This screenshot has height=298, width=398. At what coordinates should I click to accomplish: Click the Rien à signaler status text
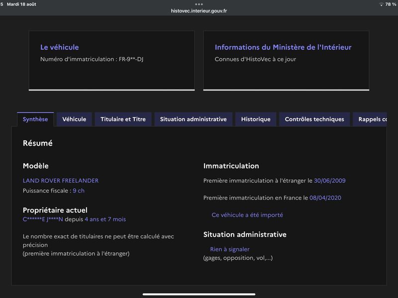point(230,249)
